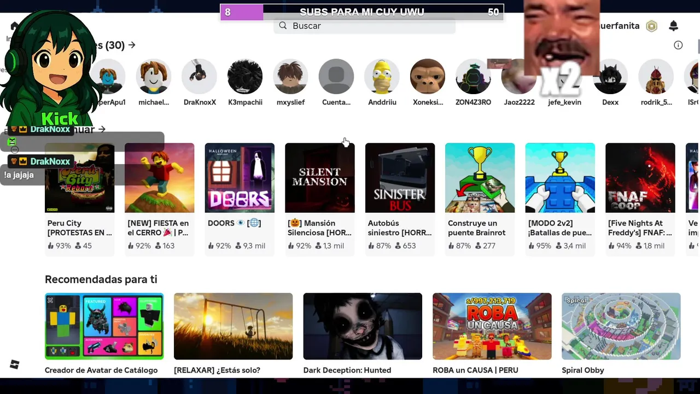Click the Roblox logo icon at bottom left
Screen dimensions: 700x394
(x=14, y=364)
